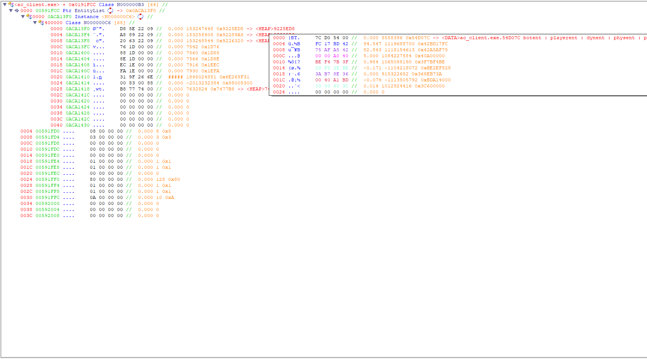Click the ##### float value
This screenshot has width=647, height=359.
[176, 77]
